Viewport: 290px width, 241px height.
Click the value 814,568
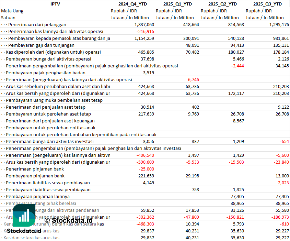[236, 25]
